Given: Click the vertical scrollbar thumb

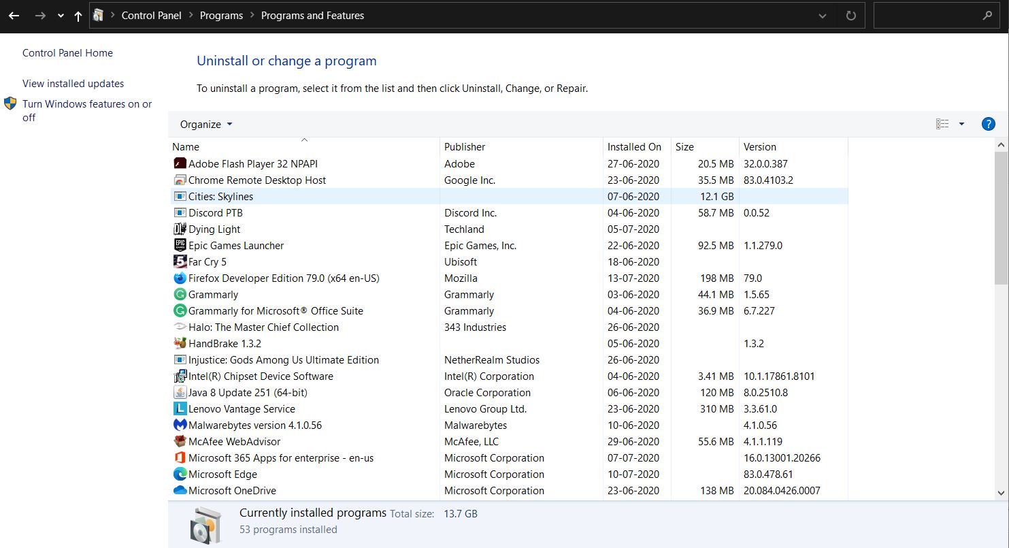Looking at the screenshot, I should pos(1001,218).
